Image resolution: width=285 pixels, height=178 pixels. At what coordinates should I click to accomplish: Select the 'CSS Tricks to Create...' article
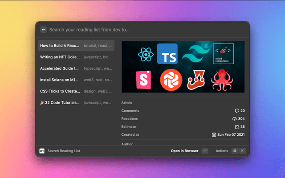pos(76,91)
